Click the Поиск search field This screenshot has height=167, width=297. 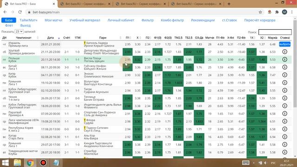click(275, 32)
